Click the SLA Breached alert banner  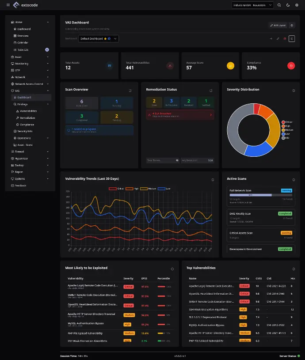[x=180, y=115]
